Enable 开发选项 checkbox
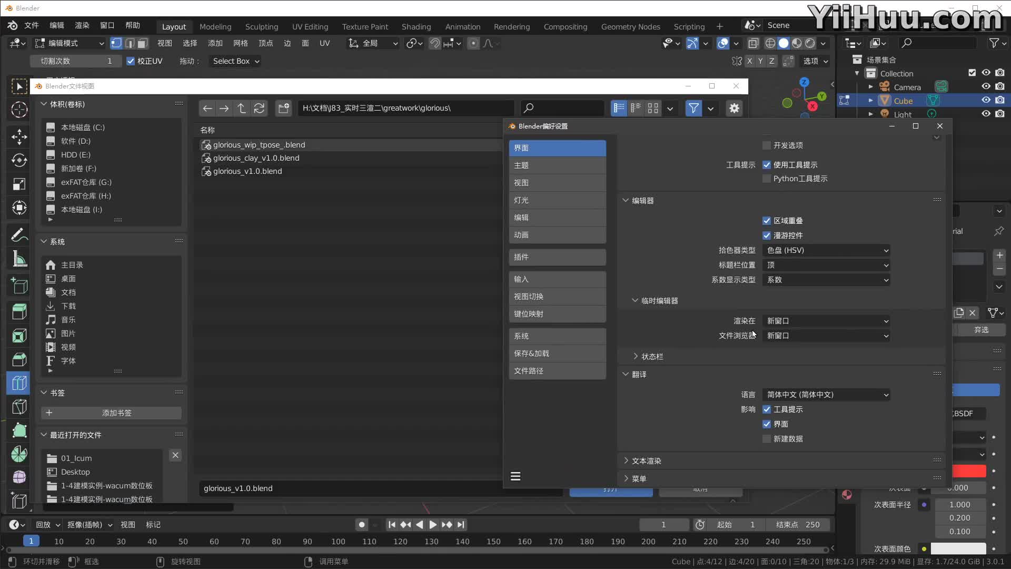 click(767, 145)
